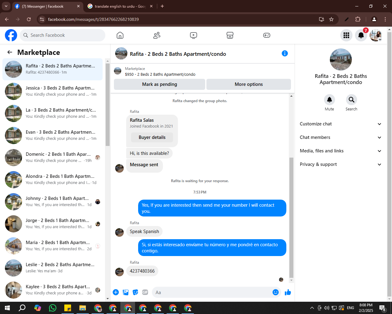Open conversation information (i) icon
The height and width of the screenshot is (314, 392).
pos(285,53)
